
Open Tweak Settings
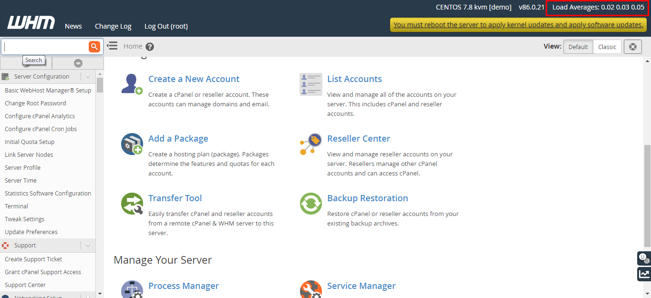[24, 219]
